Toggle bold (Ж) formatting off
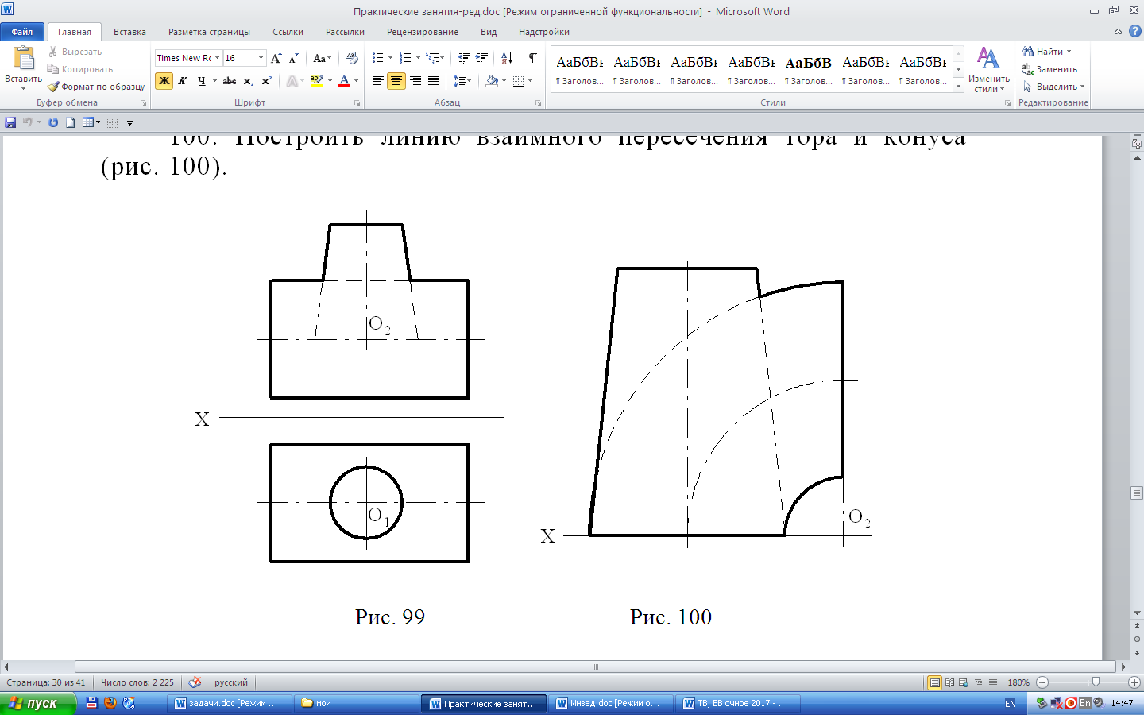This screenshot has height=715, width=1144. (x=164, y=80)
